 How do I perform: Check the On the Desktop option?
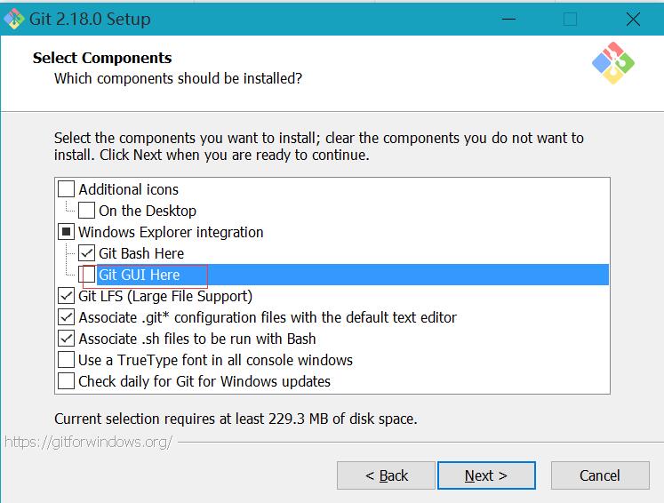pyautogui.click(x=87, y=211)
